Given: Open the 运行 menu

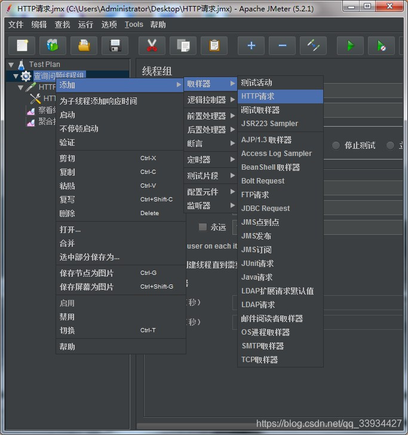Looking at the screenshot, I should 85,24.
